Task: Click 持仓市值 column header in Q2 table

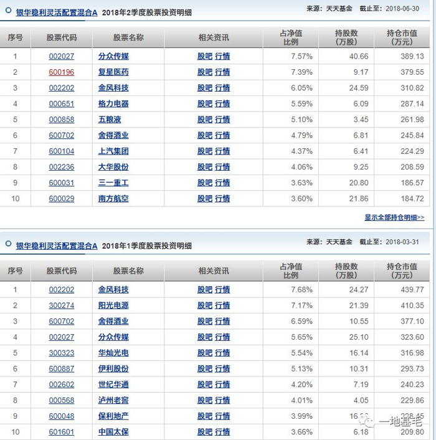Action: pos(402,37)
